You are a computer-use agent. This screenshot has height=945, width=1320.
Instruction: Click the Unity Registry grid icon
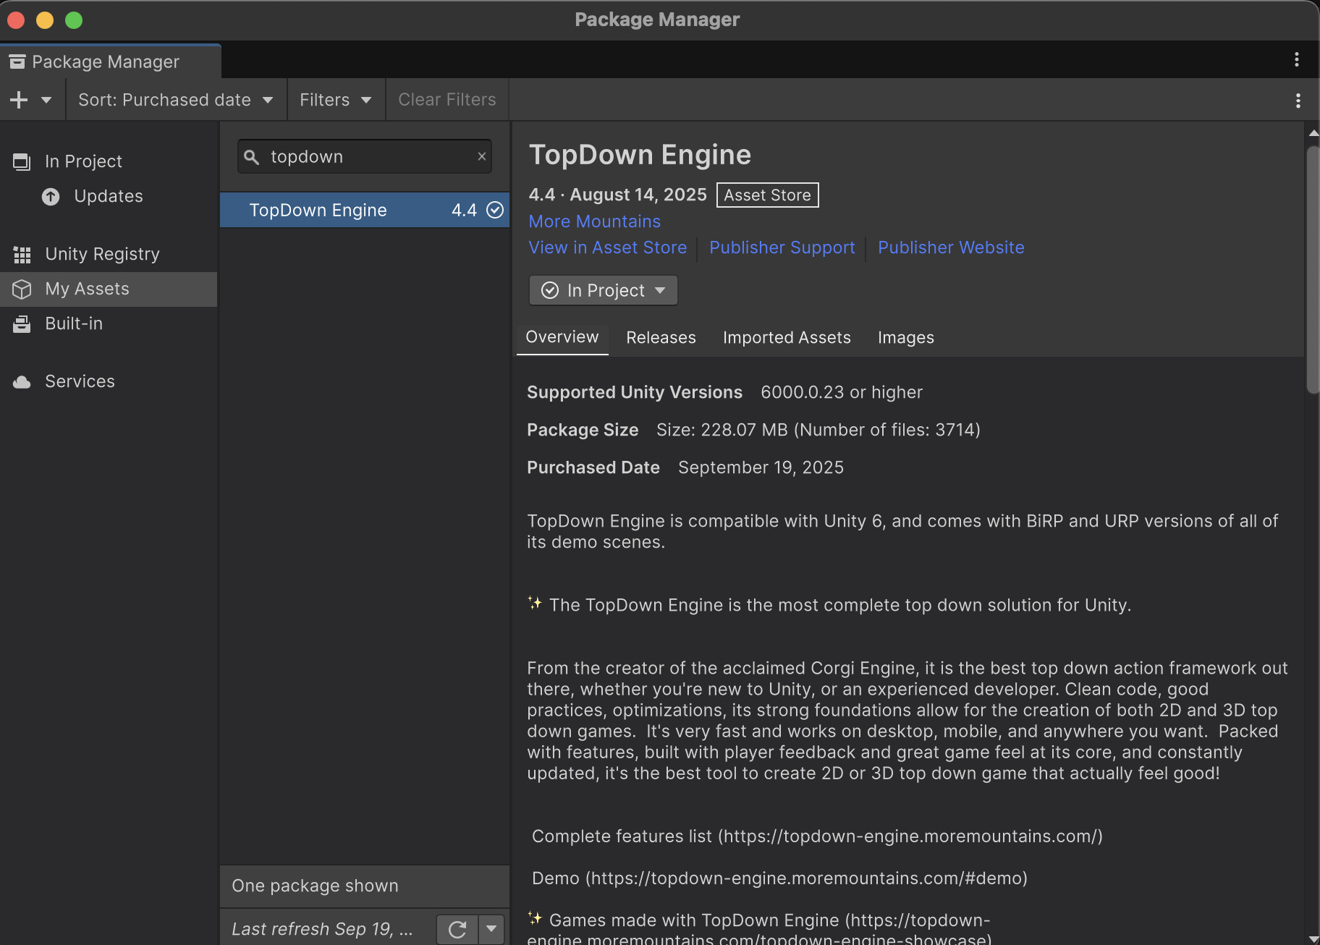[22, 255]
